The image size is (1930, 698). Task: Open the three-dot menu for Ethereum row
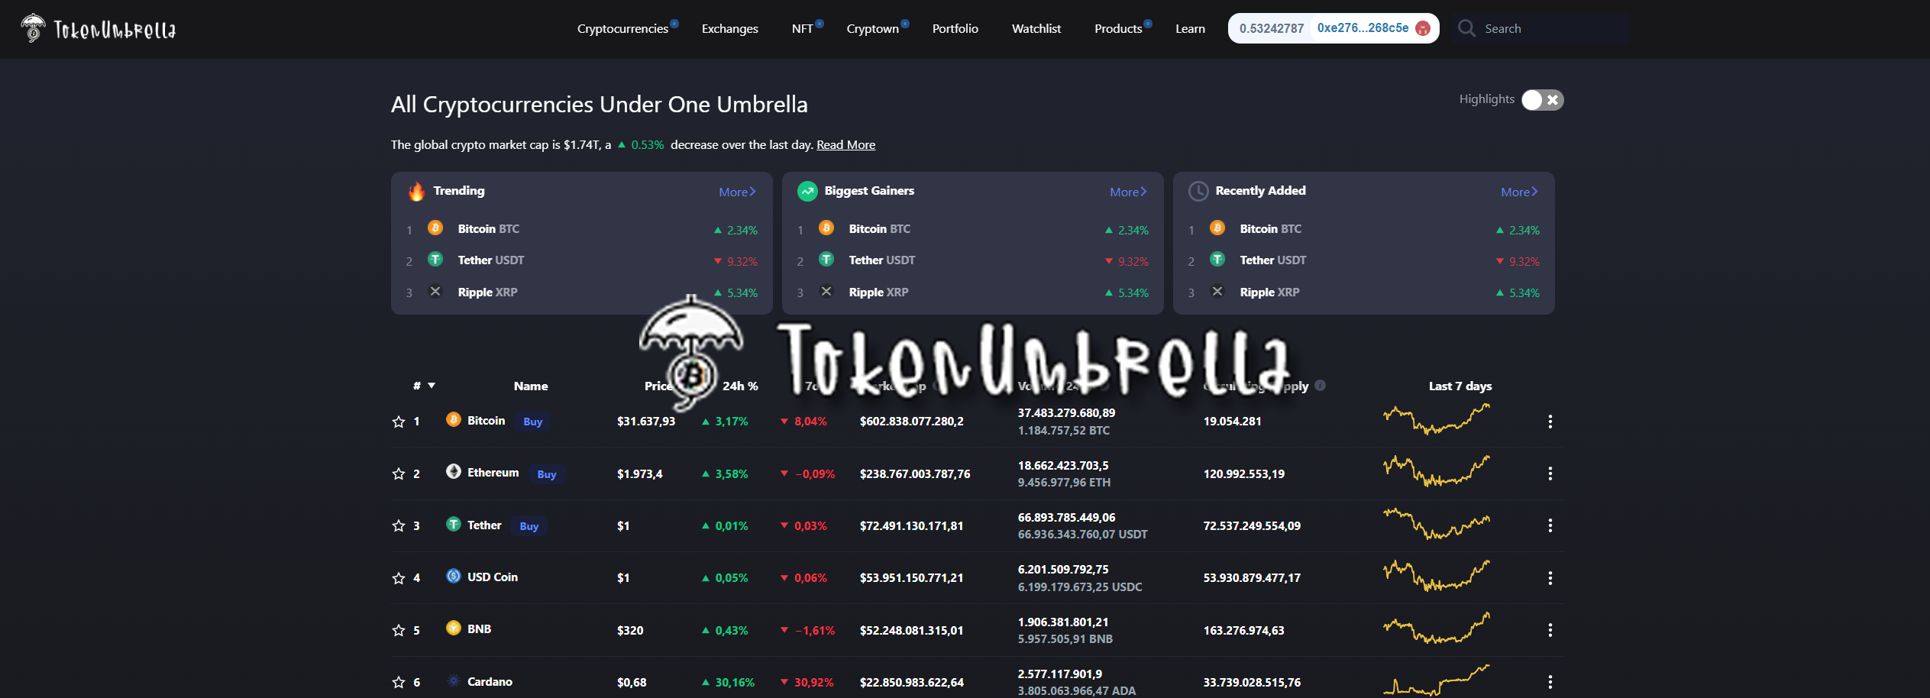(x=1550, y=473)
